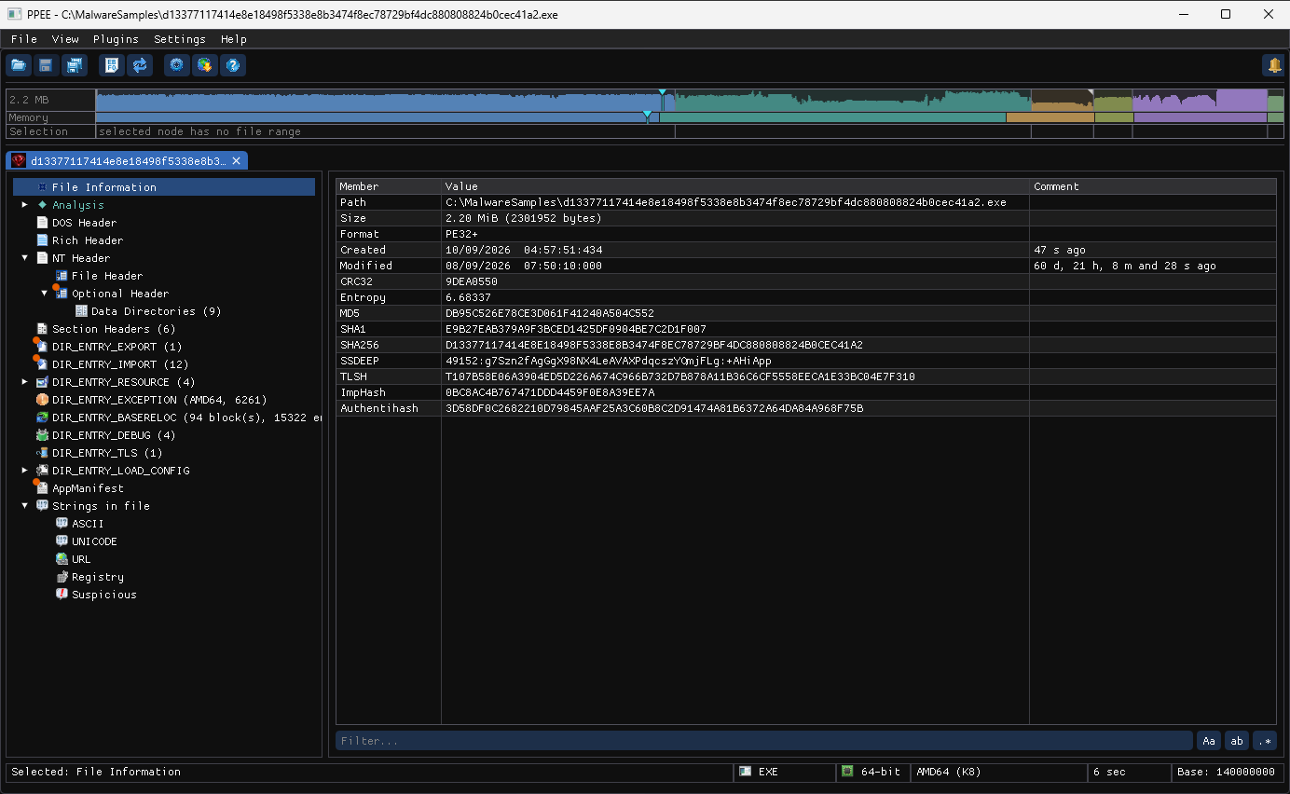Select the DIR_ENTRY_TLS (1) node
This screenshot has height=794, width=1290.
click(x=106, y=453)
